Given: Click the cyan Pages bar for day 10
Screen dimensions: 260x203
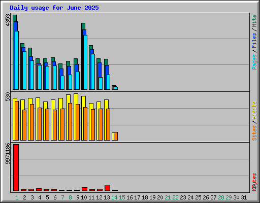Looking at the screenshot, I should (85, 62).
